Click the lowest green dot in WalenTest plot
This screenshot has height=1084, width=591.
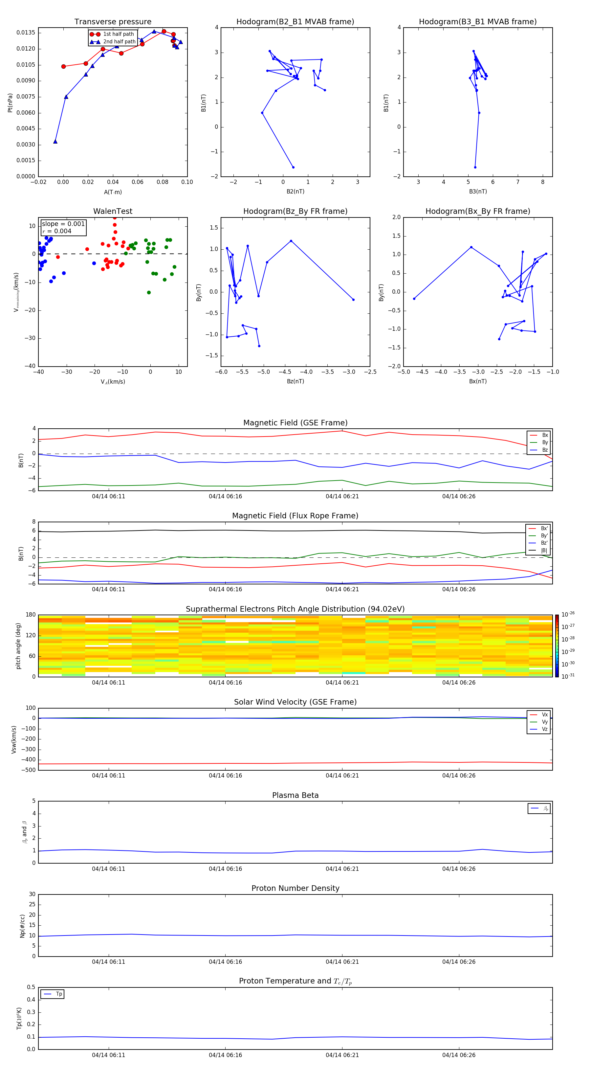[149, 292]
